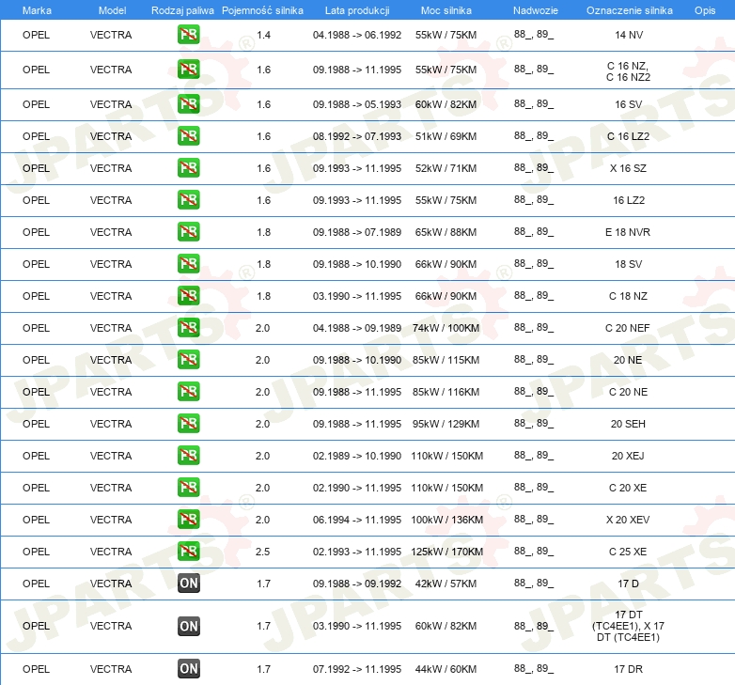The width and height of the screenshot is (735, 685).
Task: Click the ON diesel icon in the 17 D row
Action: click(188, 583)
